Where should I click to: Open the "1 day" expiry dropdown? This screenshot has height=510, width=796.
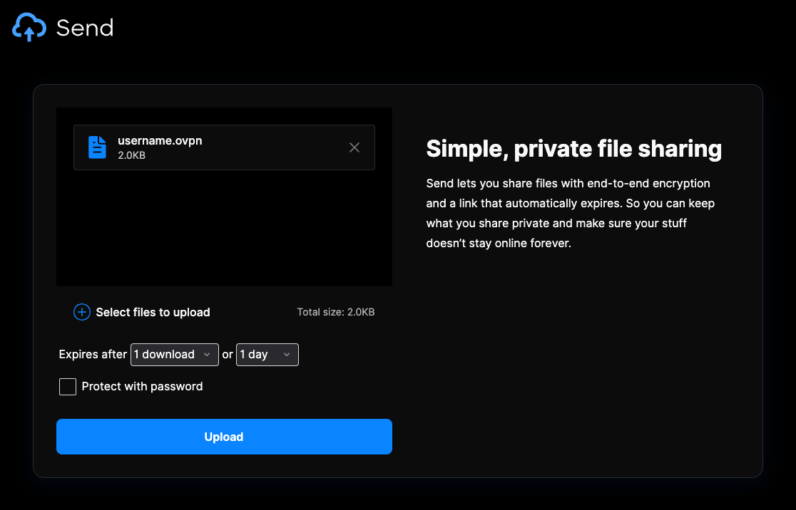[267, 354]
